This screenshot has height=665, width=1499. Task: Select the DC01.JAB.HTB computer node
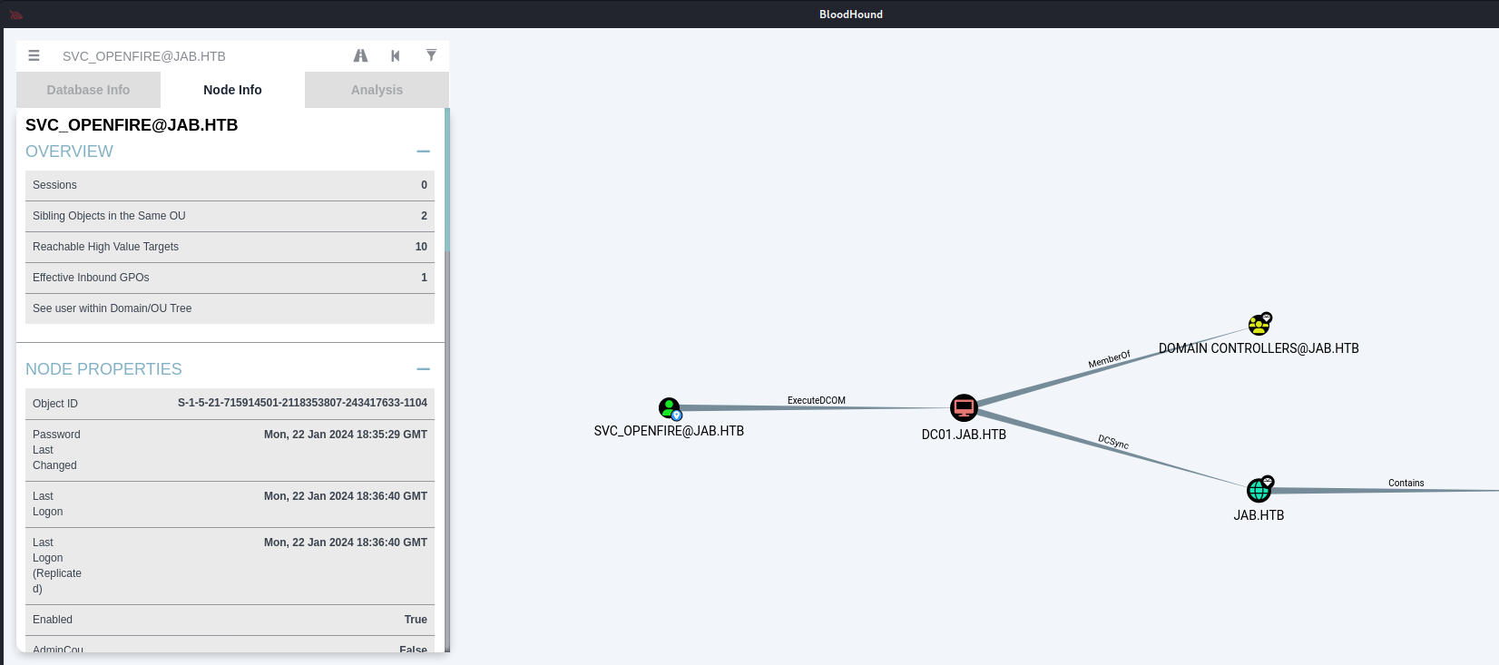tap(964, 408)
